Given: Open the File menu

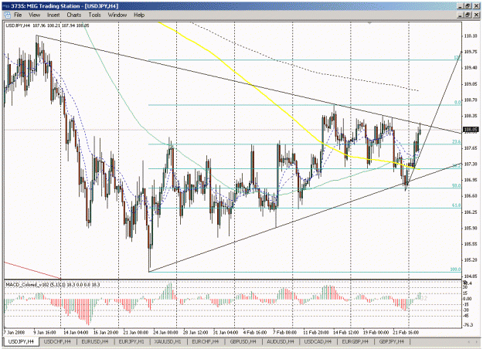Looking at the screenshot, I should (18, 15).
